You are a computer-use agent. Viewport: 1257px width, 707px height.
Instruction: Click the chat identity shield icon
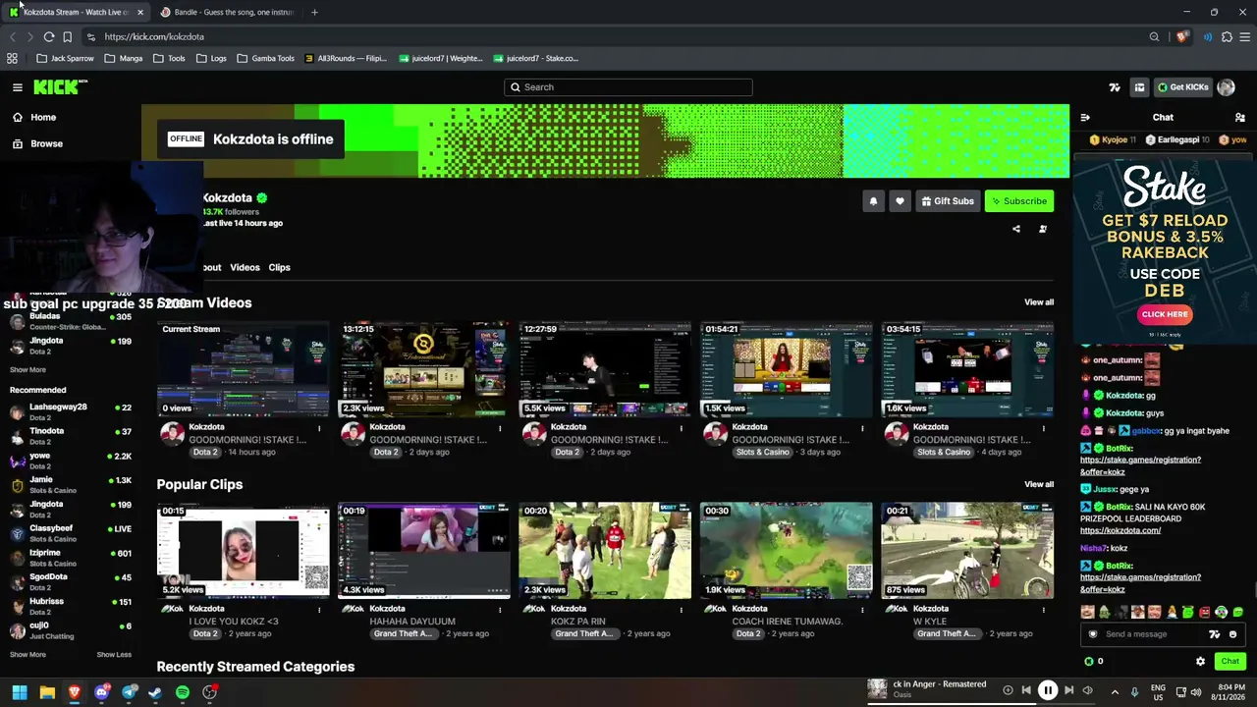pos(1092,634)
